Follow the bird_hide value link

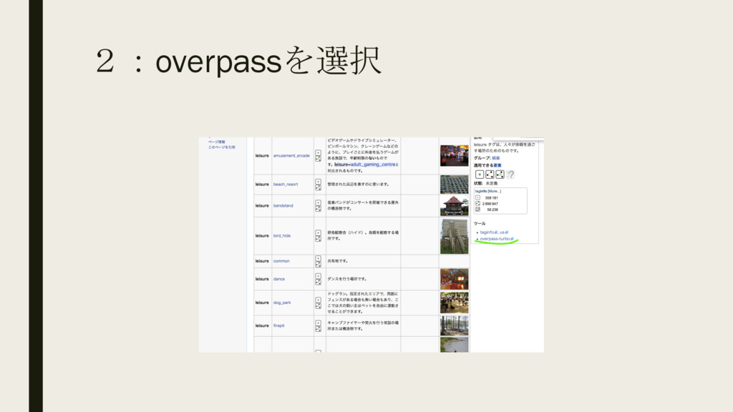coord(282,236)
